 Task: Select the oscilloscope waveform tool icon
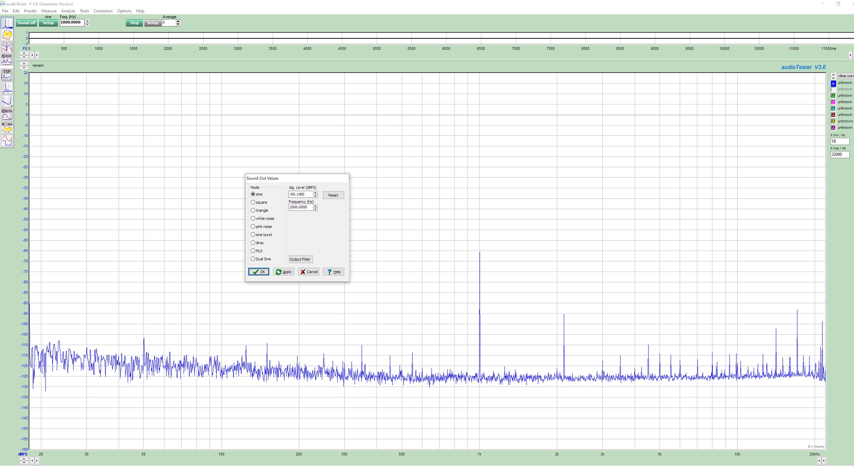pyautogui.click(x=7, y=140)
